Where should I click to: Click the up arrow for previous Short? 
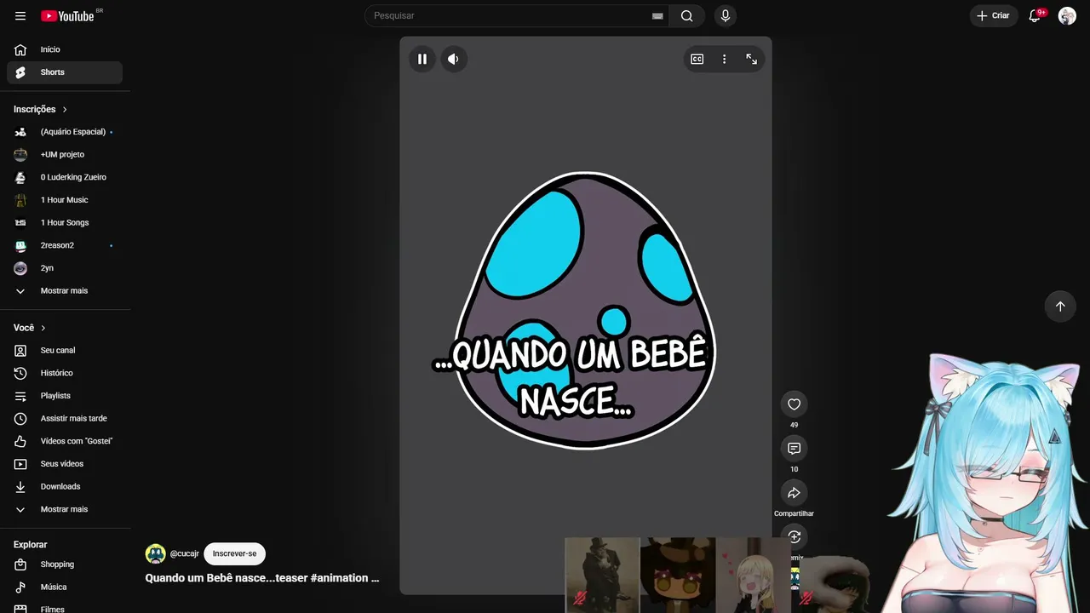coord(1060,306)
